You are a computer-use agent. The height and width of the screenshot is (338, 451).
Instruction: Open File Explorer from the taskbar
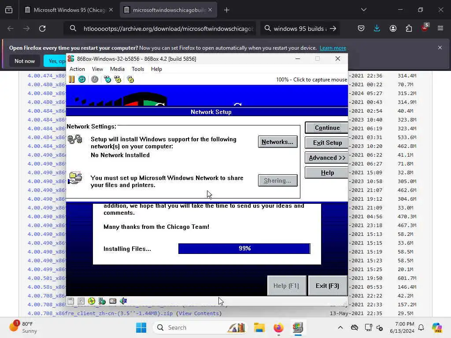(x=259, y=327)
